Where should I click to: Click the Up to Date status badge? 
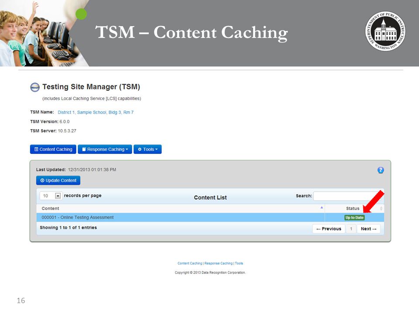point(354,218)
